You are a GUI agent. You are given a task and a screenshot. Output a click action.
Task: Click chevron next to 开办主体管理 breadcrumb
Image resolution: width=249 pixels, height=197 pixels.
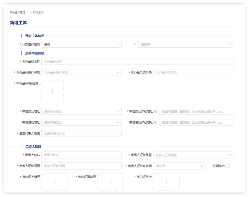[27, 12]
